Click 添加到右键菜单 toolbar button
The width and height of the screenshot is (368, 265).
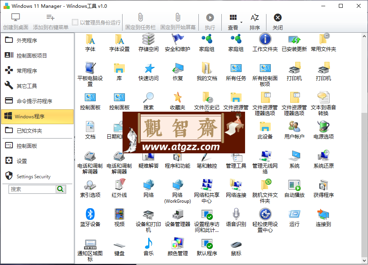click(51, 21)
